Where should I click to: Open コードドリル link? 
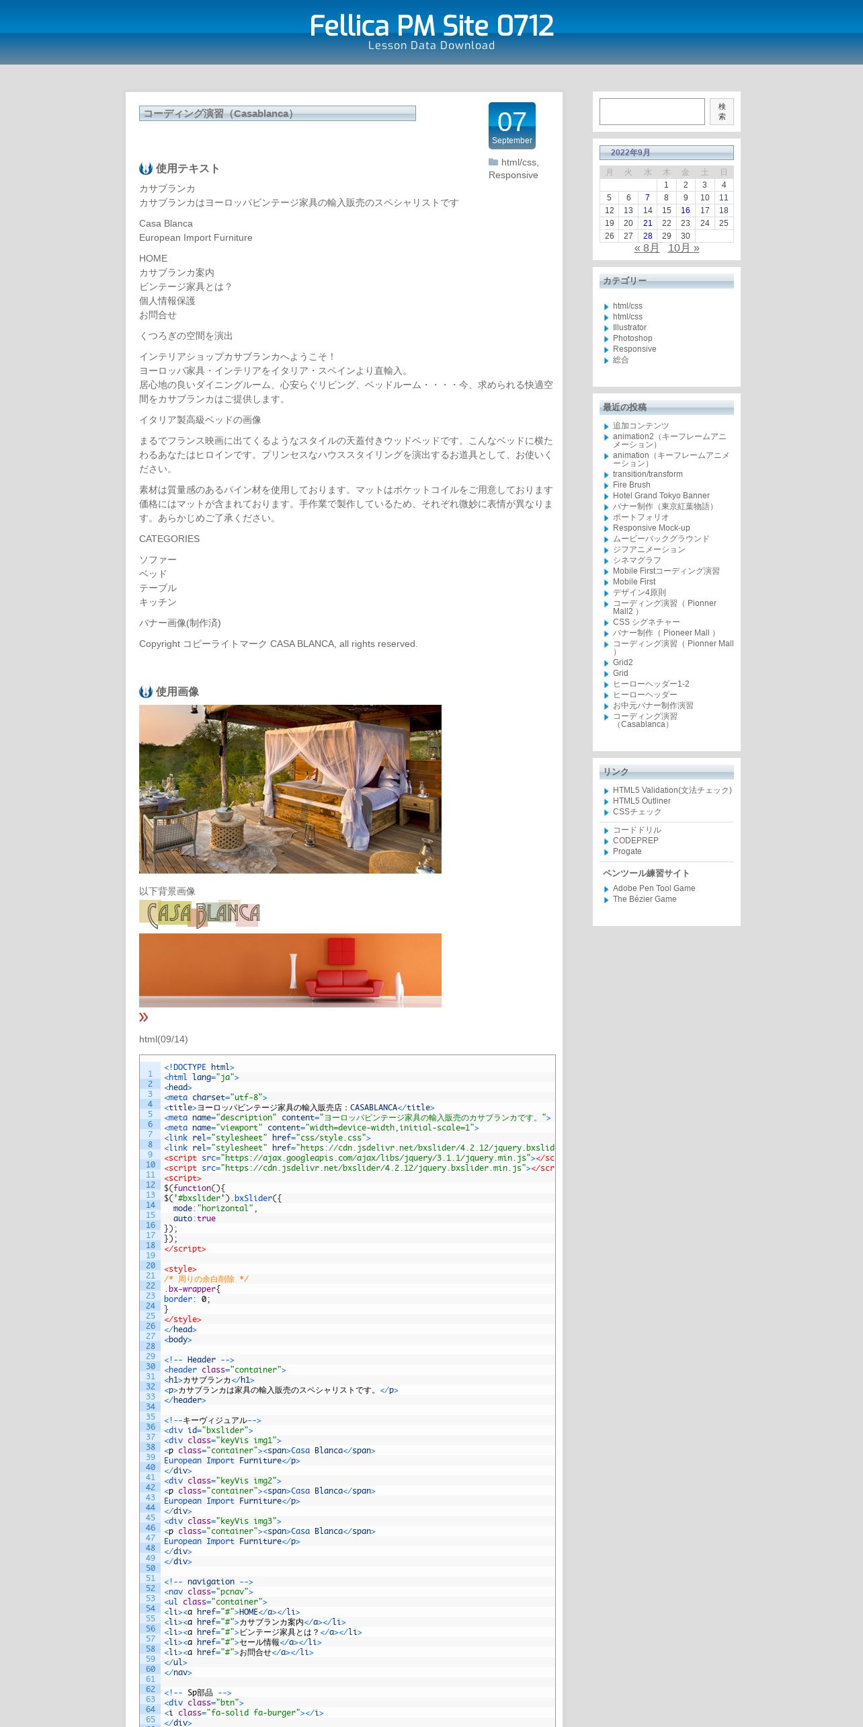(637, 830)
